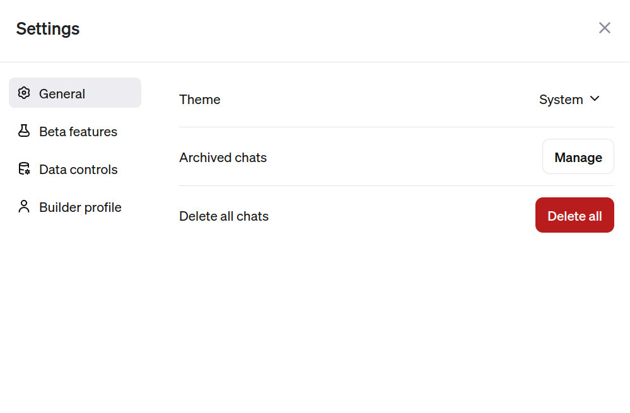Click the Data controls label text
This screenshot has width=630, height=413.
(x=78, y=170)
